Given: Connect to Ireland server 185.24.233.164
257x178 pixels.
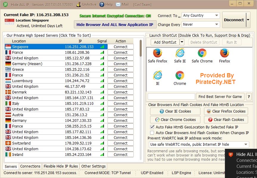Looking at the screenshot, I should [x=121, y=154].
